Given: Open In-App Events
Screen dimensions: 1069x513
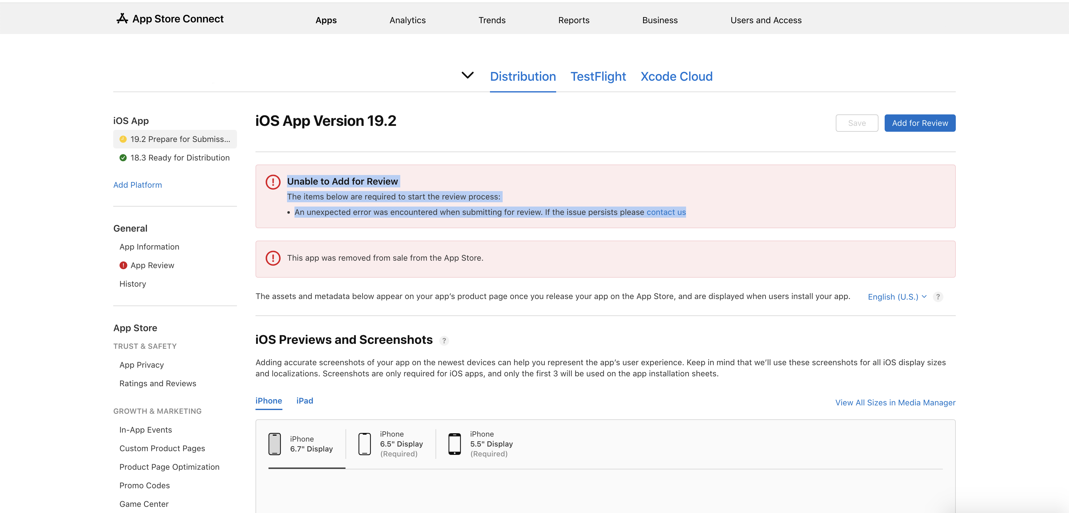Looking at the screenshot, I should (146, 430).
